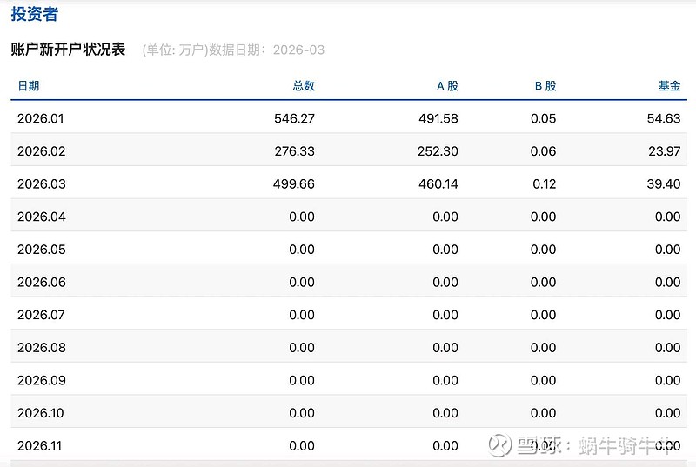This screenshot has width=696, height=467.
Task: Select the 2026.06 date cell
Action: pyautogui.click(x=41, y=282)
